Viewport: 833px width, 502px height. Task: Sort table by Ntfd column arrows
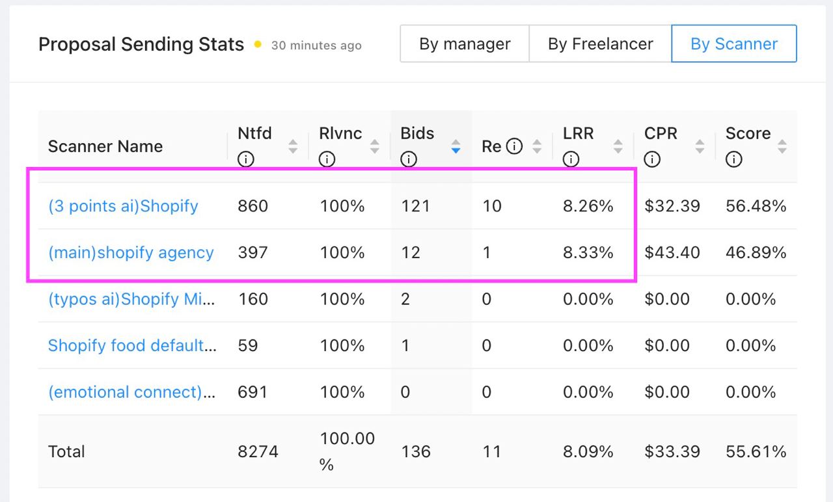click(x=293, y=146)
